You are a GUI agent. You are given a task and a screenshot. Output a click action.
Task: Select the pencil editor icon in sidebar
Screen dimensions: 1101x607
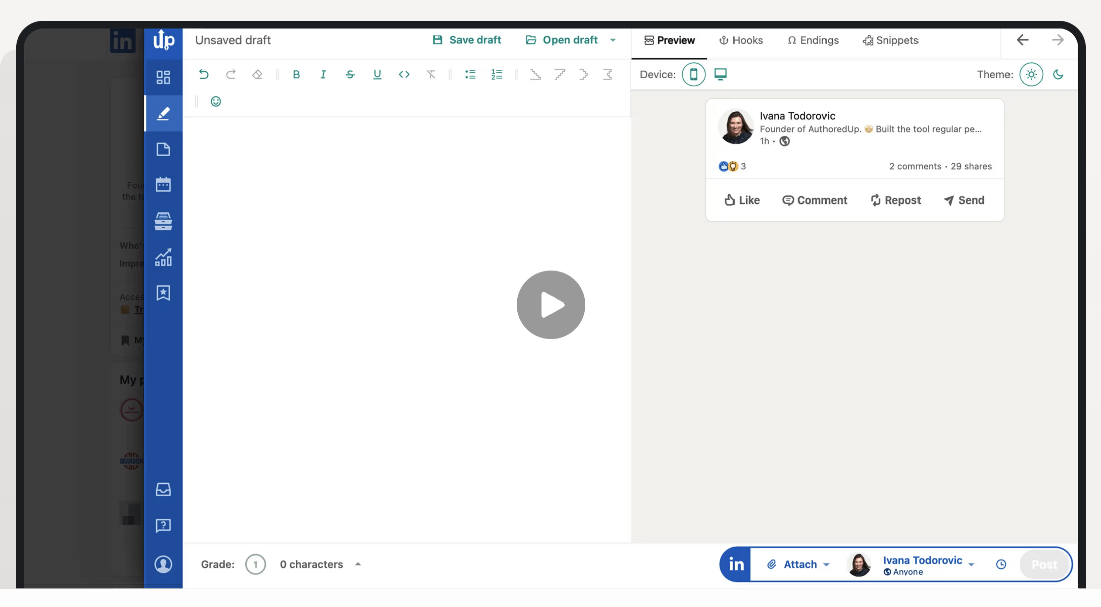(x=164, y=113)
